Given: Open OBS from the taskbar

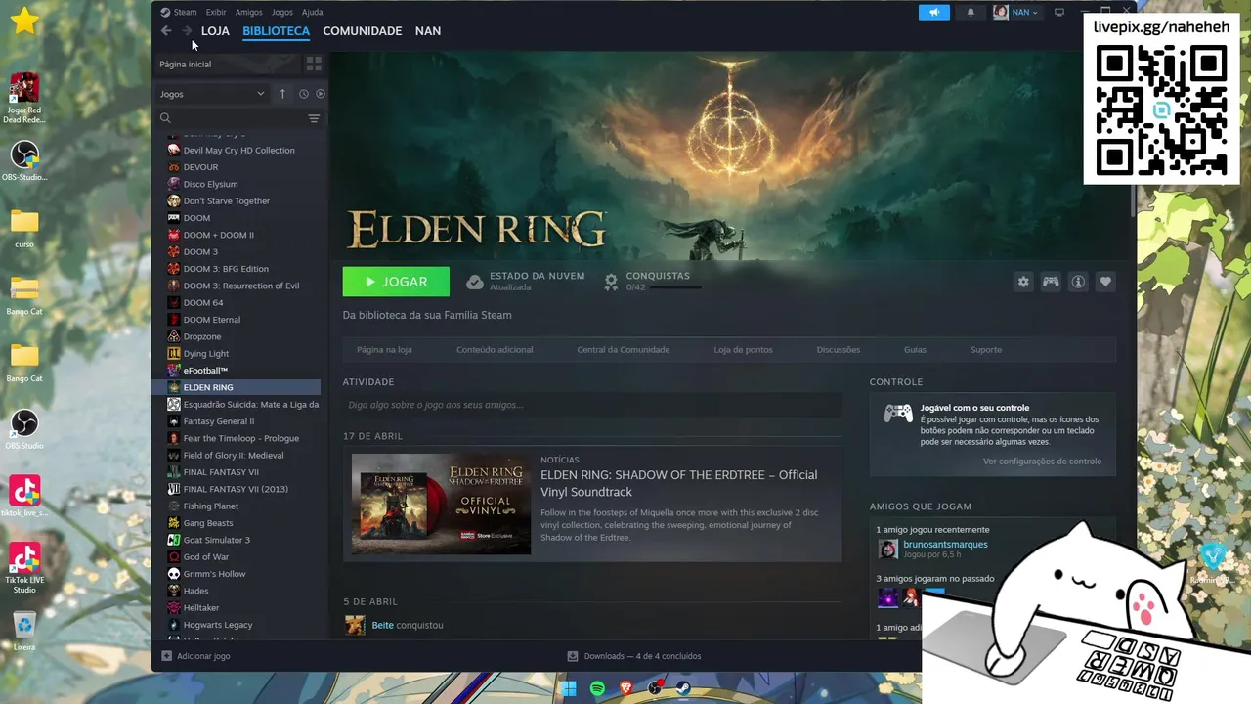Looking at the screenshot, I should pyautogui.click(x=655, y=688).
